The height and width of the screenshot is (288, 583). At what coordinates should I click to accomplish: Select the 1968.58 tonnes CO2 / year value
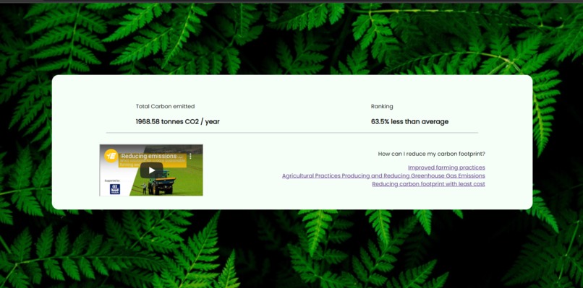(x=177, y=122)
